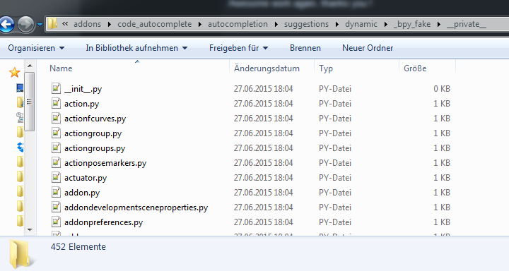Select the addonpreferences.py file icon
This screenshot has height=271, width=509.
(56, 222)
